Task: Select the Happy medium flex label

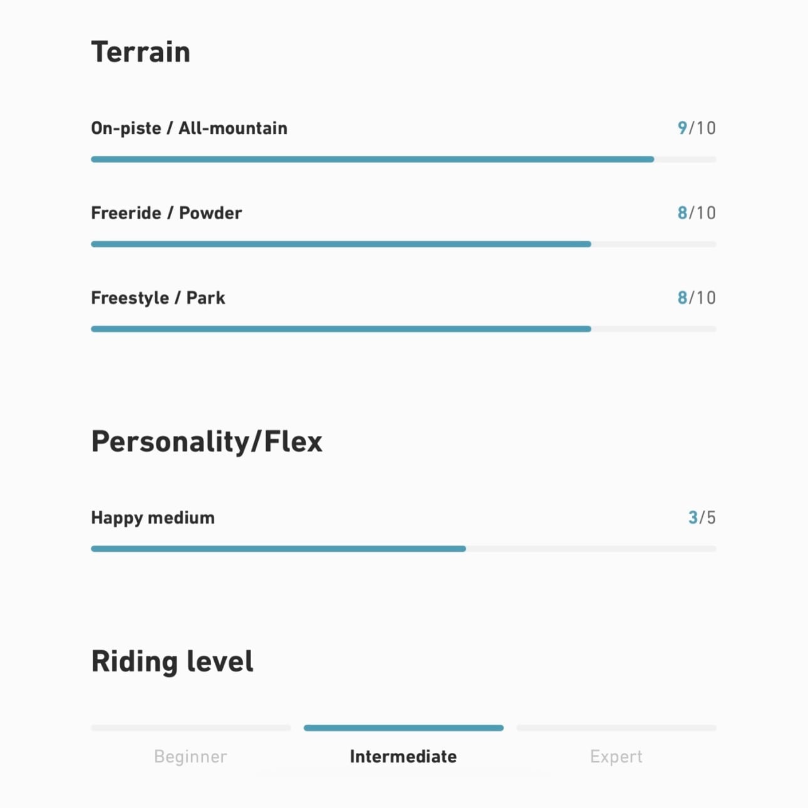Action: click(153, 518)
